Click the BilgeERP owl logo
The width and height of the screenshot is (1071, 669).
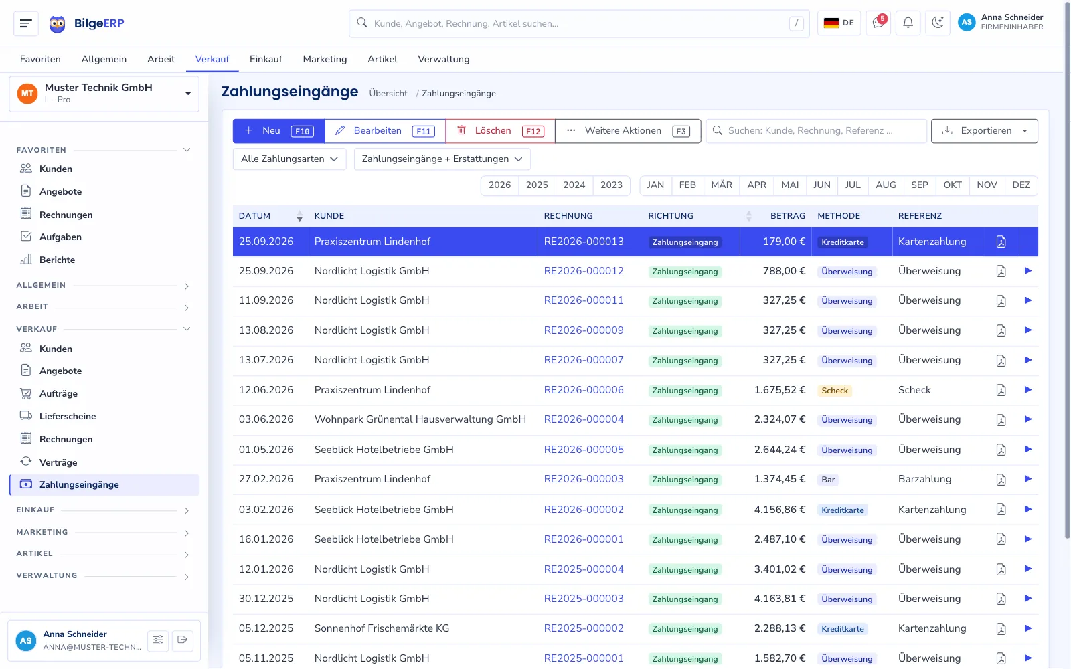(58, 24)
